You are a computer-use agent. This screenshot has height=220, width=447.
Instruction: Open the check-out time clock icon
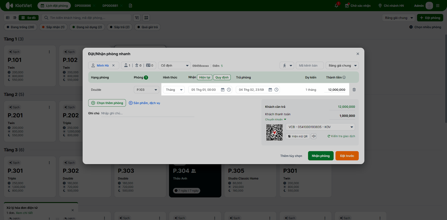click(x=276, y=90)
